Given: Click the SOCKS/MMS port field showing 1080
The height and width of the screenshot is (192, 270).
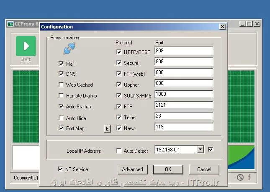Looking at the screenshot, I should 184,94.
